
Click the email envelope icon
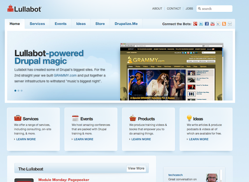click(230, 24)
